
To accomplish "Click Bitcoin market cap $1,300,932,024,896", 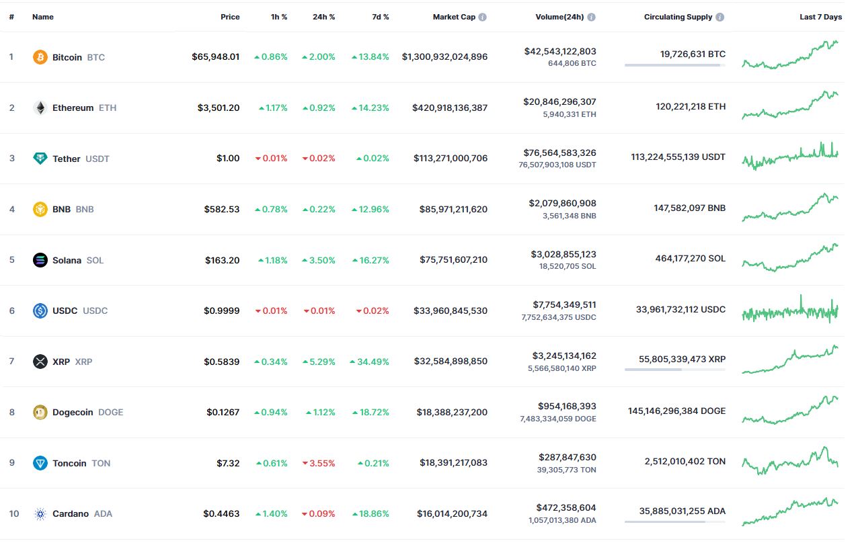I will (444, 57).
